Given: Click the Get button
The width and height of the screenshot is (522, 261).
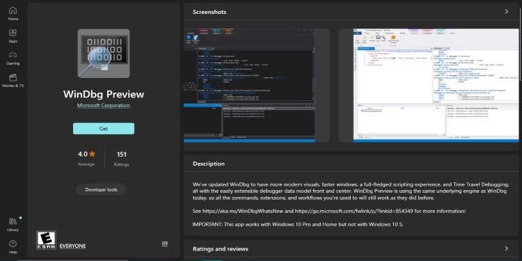Looking at the screenshot, I should pyautogui.click(x=104, y=129).
